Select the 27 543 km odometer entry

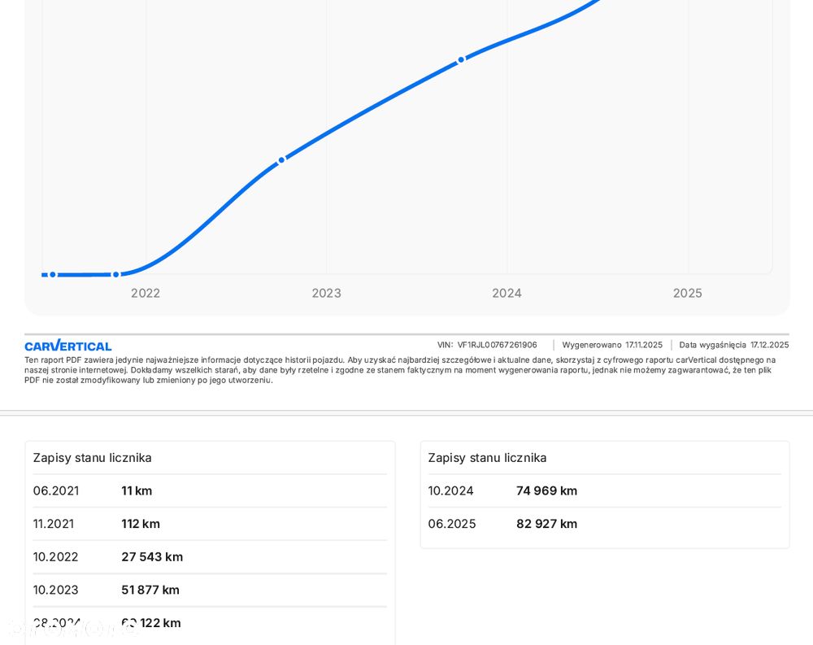point(152,557)
